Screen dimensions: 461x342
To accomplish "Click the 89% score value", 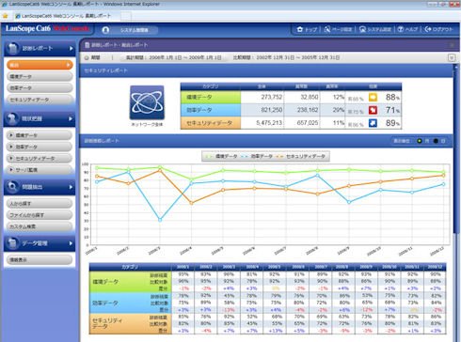I will (392, 123).
